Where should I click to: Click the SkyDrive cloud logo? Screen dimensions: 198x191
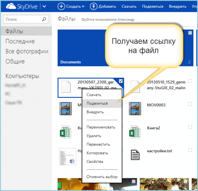pos(11,6)
